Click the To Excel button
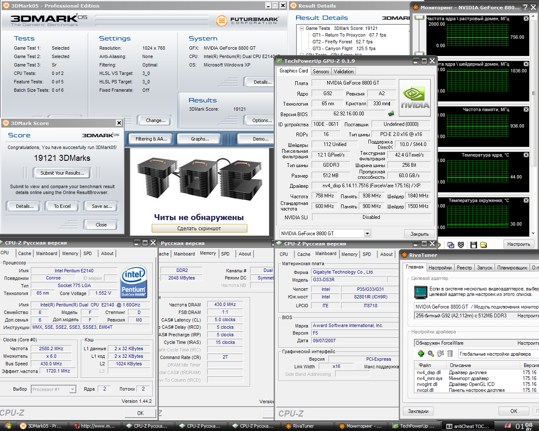Image resolution: width=539 pixels, height=431 pixels. [x=62, y=206]
